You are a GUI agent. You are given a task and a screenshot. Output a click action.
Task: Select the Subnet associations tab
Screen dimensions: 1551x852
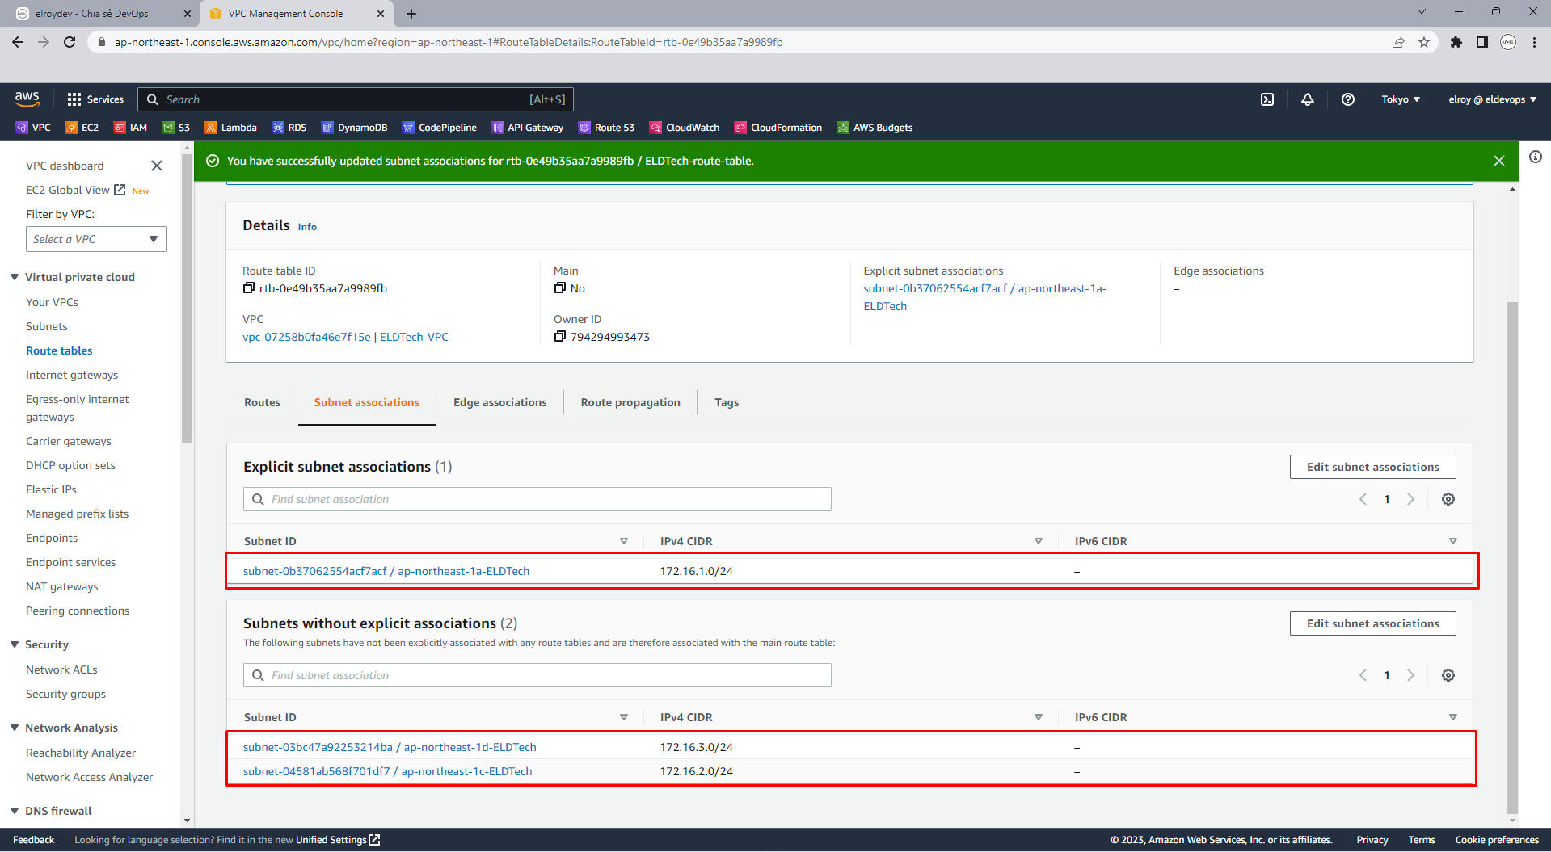(367, 402)
